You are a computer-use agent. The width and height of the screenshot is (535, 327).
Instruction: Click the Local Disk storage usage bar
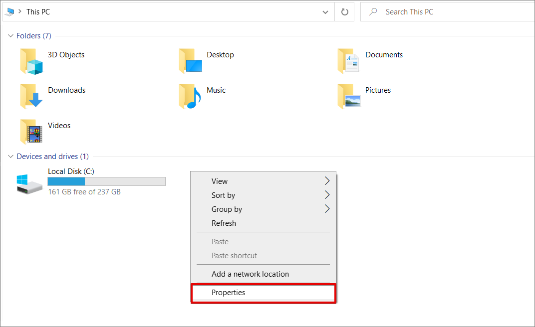pos(106,181)
